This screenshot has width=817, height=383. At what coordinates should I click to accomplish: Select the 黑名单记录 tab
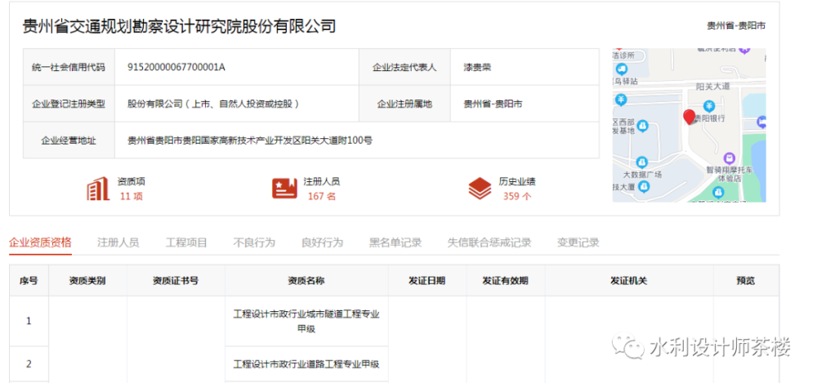point(395,243)
